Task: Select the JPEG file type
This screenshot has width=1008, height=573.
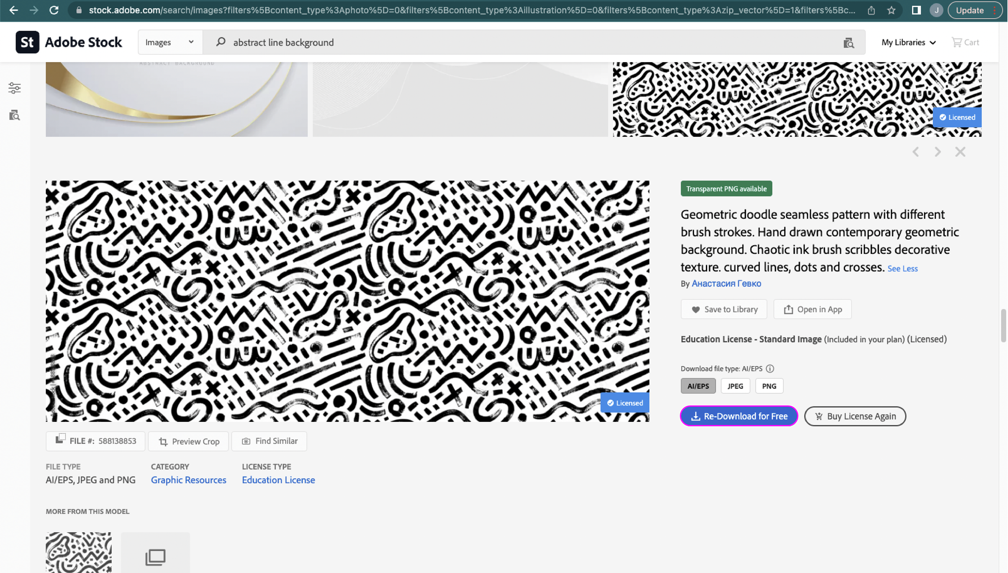Action: tap(735, 386)
